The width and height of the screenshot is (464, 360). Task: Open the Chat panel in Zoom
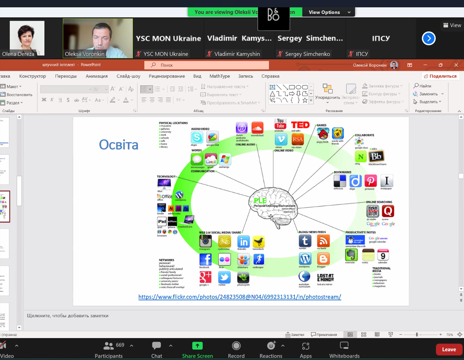pos(156,346)
